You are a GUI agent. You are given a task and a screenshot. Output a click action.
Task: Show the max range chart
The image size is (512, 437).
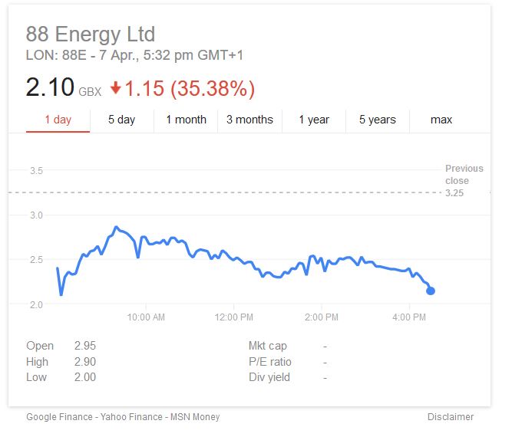tap(441, 120)
